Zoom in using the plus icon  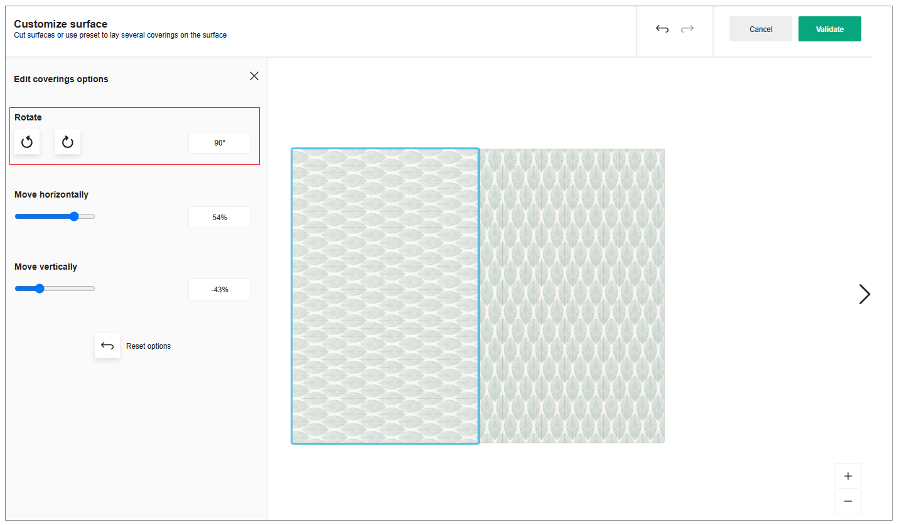848,475
